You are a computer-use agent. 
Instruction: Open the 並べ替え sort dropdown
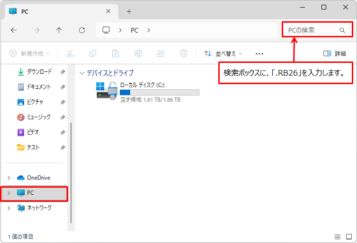tap(223, 53)
